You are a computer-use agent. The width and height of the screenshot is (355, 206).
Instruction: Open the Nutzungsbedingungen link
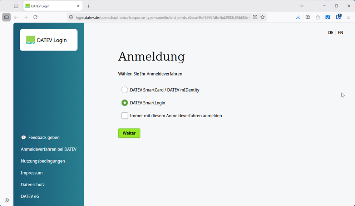pyautogui.click(x=43, y=161)
